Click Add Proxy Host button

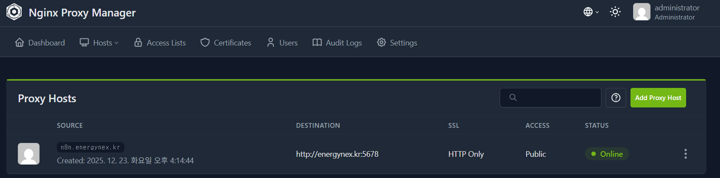tap(658, 98)
